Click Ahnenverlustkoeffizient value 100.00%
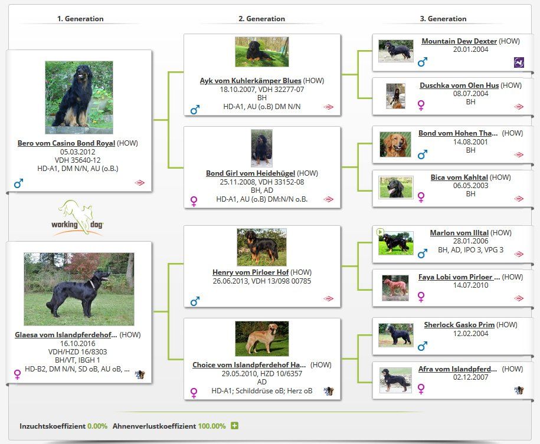The height and width of the screenshot is (444, 540). coord(212,426)
